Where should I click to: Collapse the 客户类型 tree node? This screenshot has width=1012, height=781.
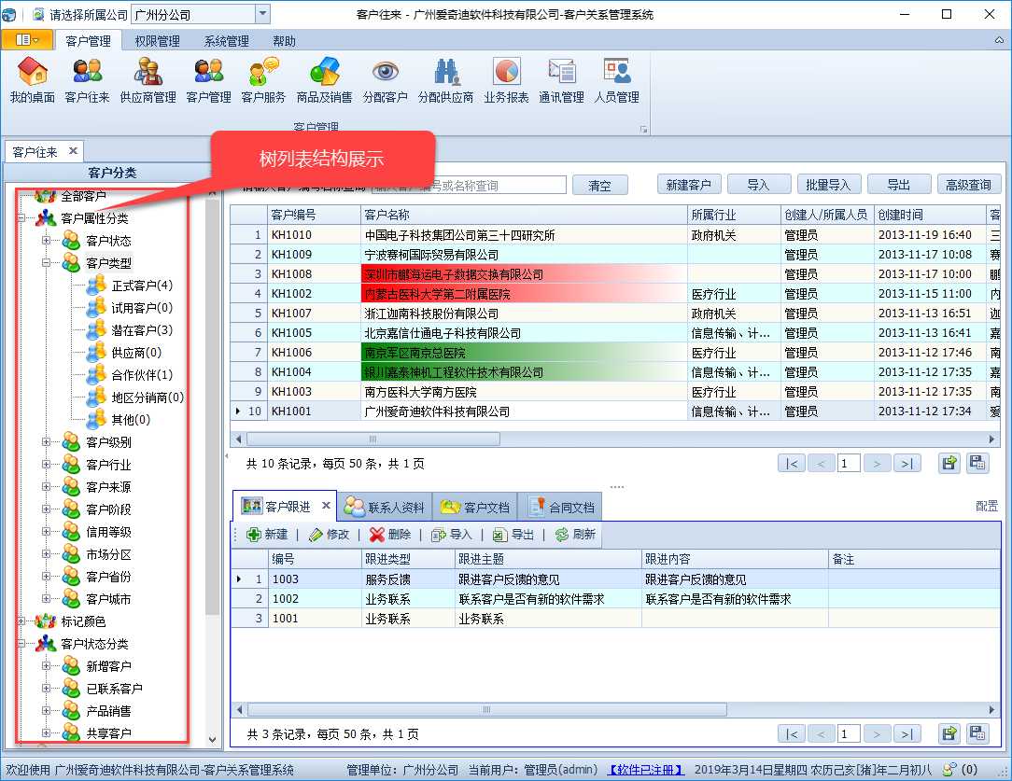coord(47,263)
